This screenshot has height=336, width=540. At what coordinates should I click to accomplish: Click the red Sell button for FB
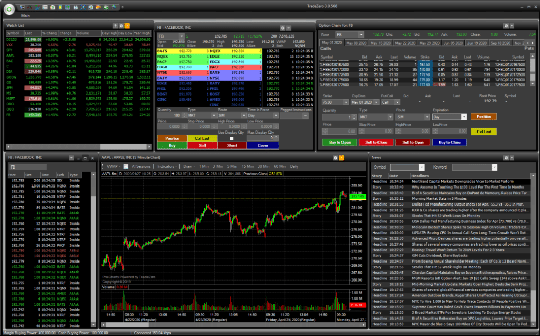(202, 146)
